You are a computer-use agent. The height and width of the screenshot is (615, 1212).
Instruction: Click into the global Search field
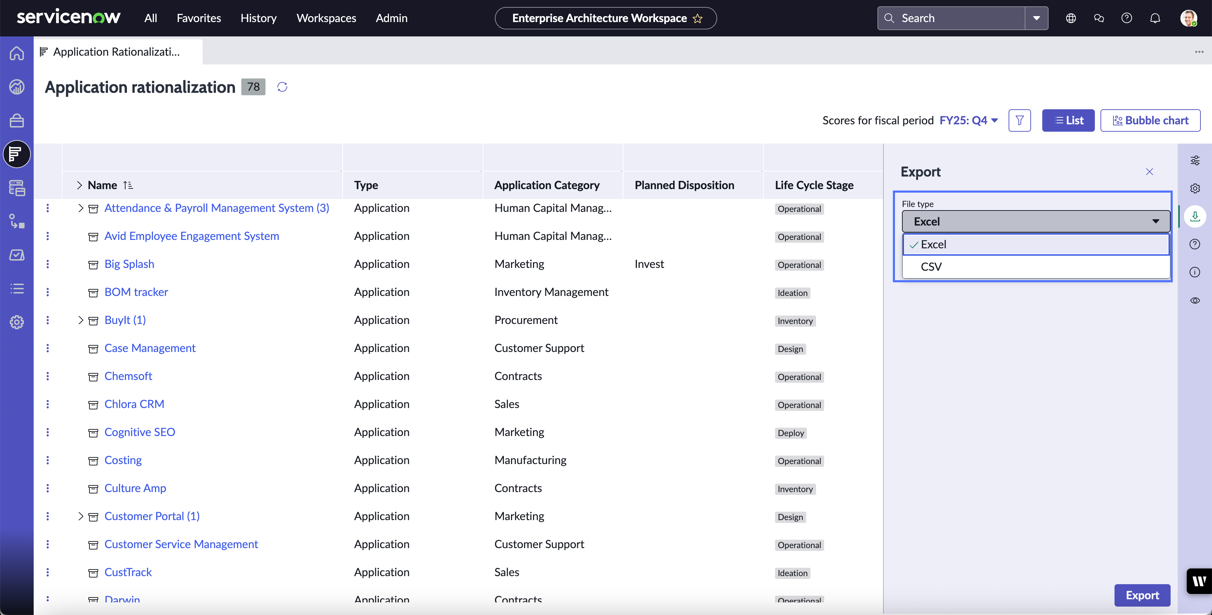951,18
